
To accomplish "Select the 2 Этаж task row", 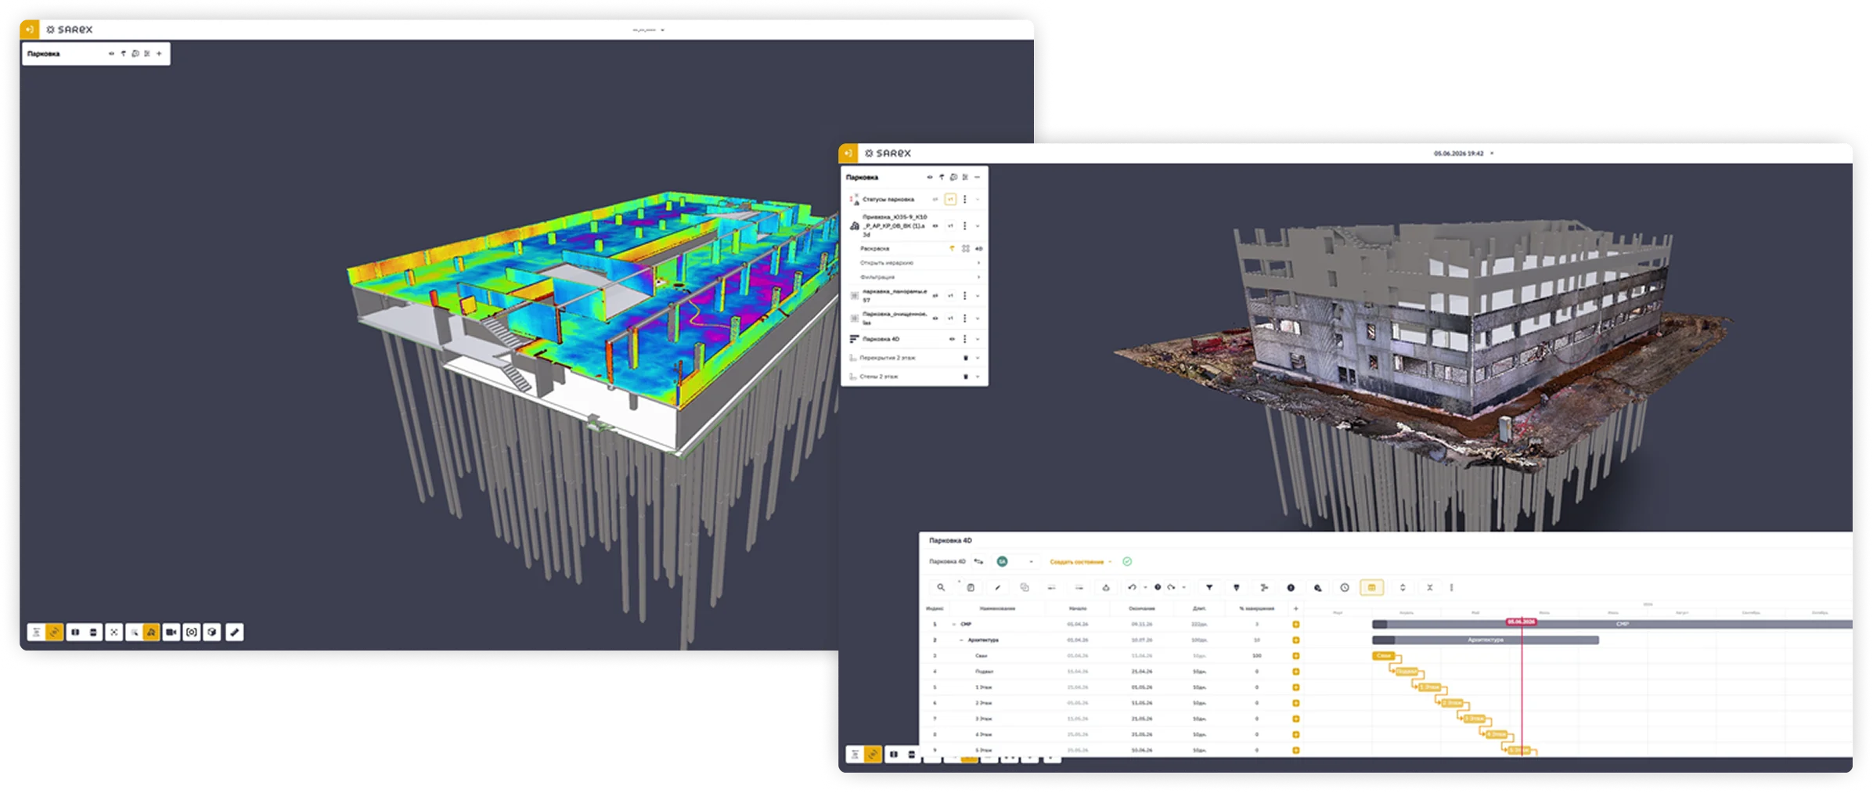I will [x=1111, y=703].
